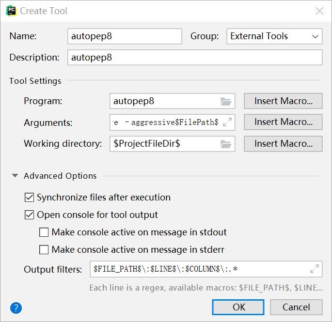Open the Group dropdown External Tools

click(x=274, y=36)
